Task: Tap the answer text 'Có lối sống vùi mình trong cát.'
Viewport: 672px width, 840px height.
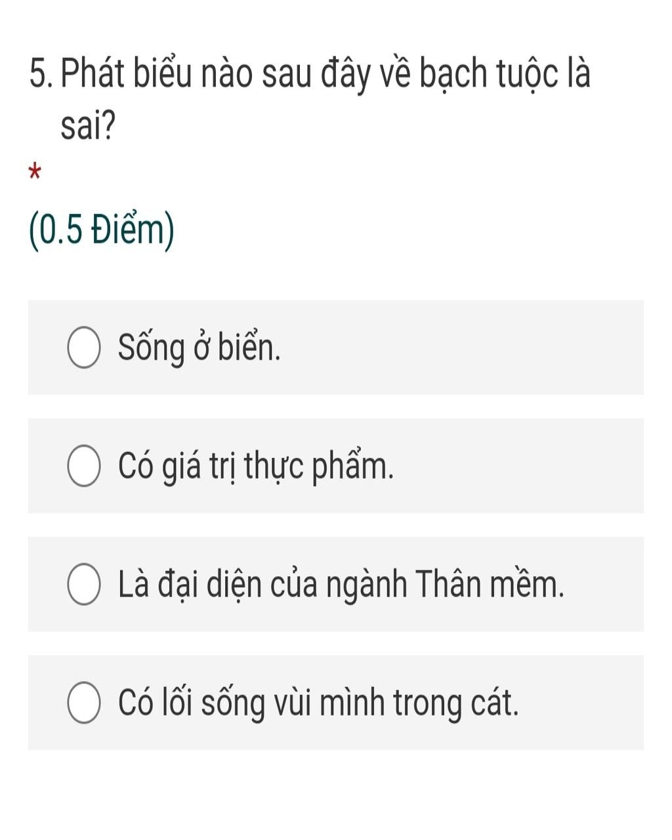Action: [319, 703]
